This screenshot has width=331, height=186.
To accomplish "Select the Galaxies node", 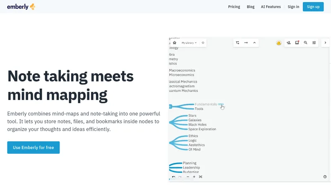I will [x=195, y=120].
